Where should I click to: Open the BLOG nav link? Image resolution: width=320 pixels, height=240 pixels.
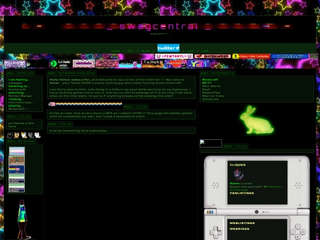pos(146,51)
